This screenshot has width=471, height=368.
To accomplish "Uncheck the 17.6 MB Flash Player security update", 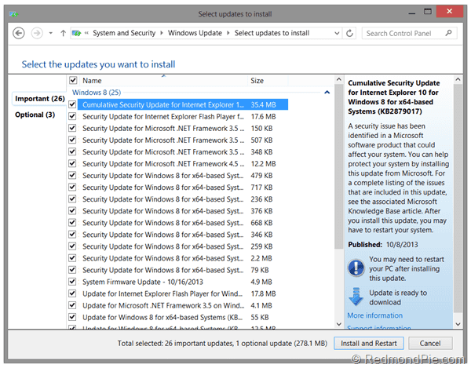I will point(72,116).
